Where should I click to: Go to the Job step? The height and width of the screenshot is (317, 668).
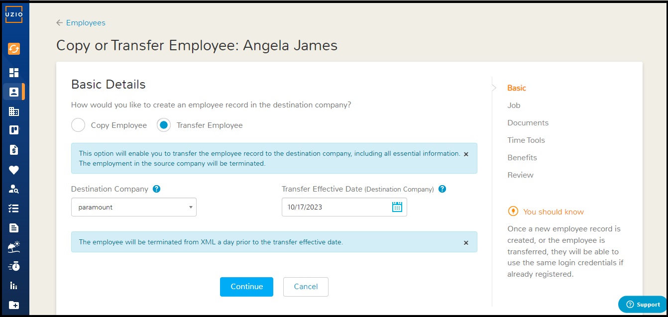coord(514,106)
